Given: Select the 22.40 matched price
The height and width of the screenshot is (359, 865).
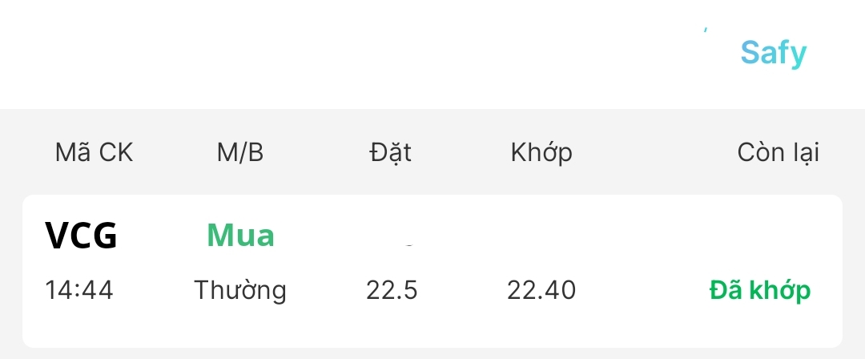Looking at the screenshot, I should 541,290.
